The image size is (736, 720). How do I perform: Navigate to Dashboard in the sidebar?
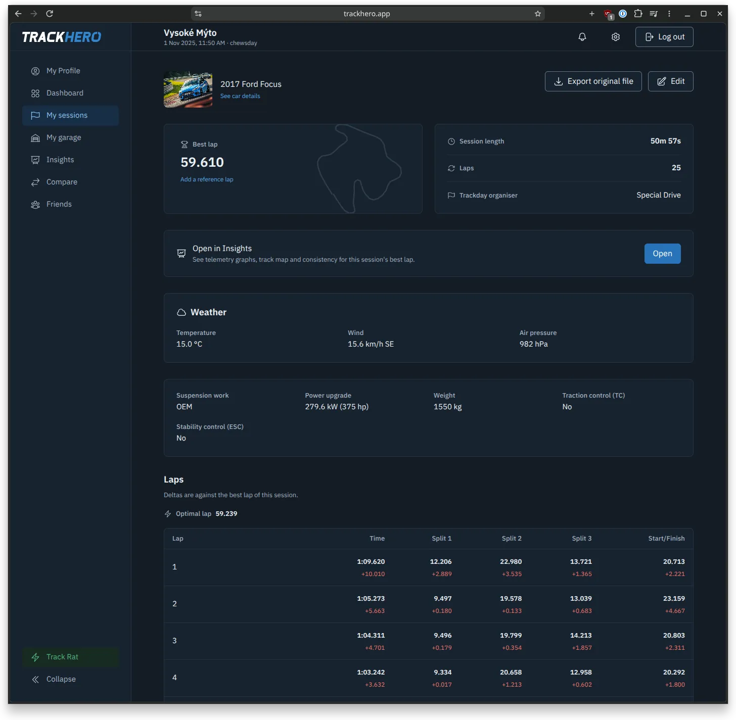pyautogui.click(x=71, y=93)
